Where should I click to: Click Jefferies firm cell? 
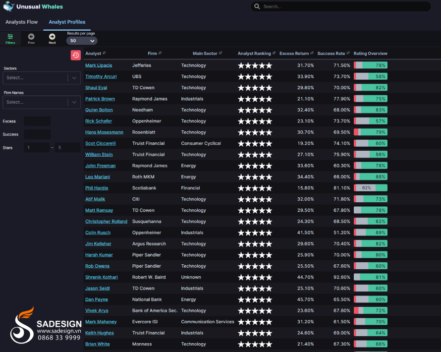click(142, 65)
